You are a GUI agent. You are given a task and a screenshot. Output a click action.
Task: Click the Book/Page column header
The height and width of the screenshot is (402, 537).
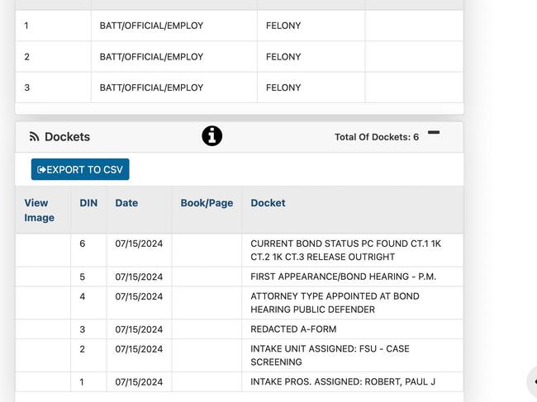207,203
